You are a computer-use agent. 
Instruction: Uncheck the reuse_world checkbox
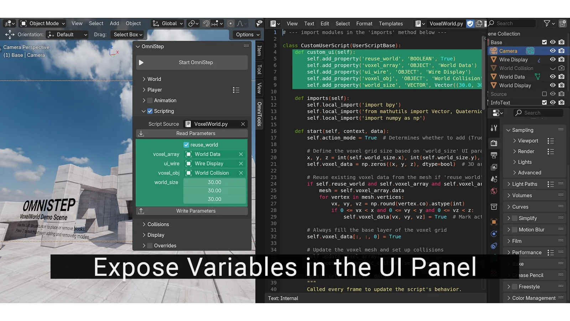pyautogui.click(x=186, y=145)
